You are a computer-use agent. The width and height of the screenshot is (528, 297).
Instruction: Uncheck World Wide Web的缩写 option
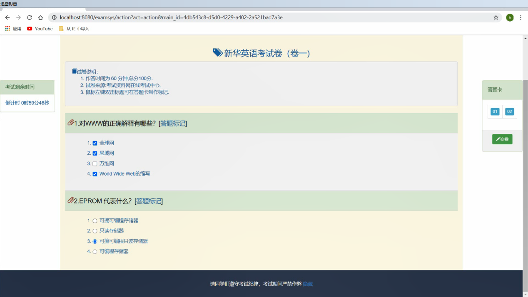point(95,174)
